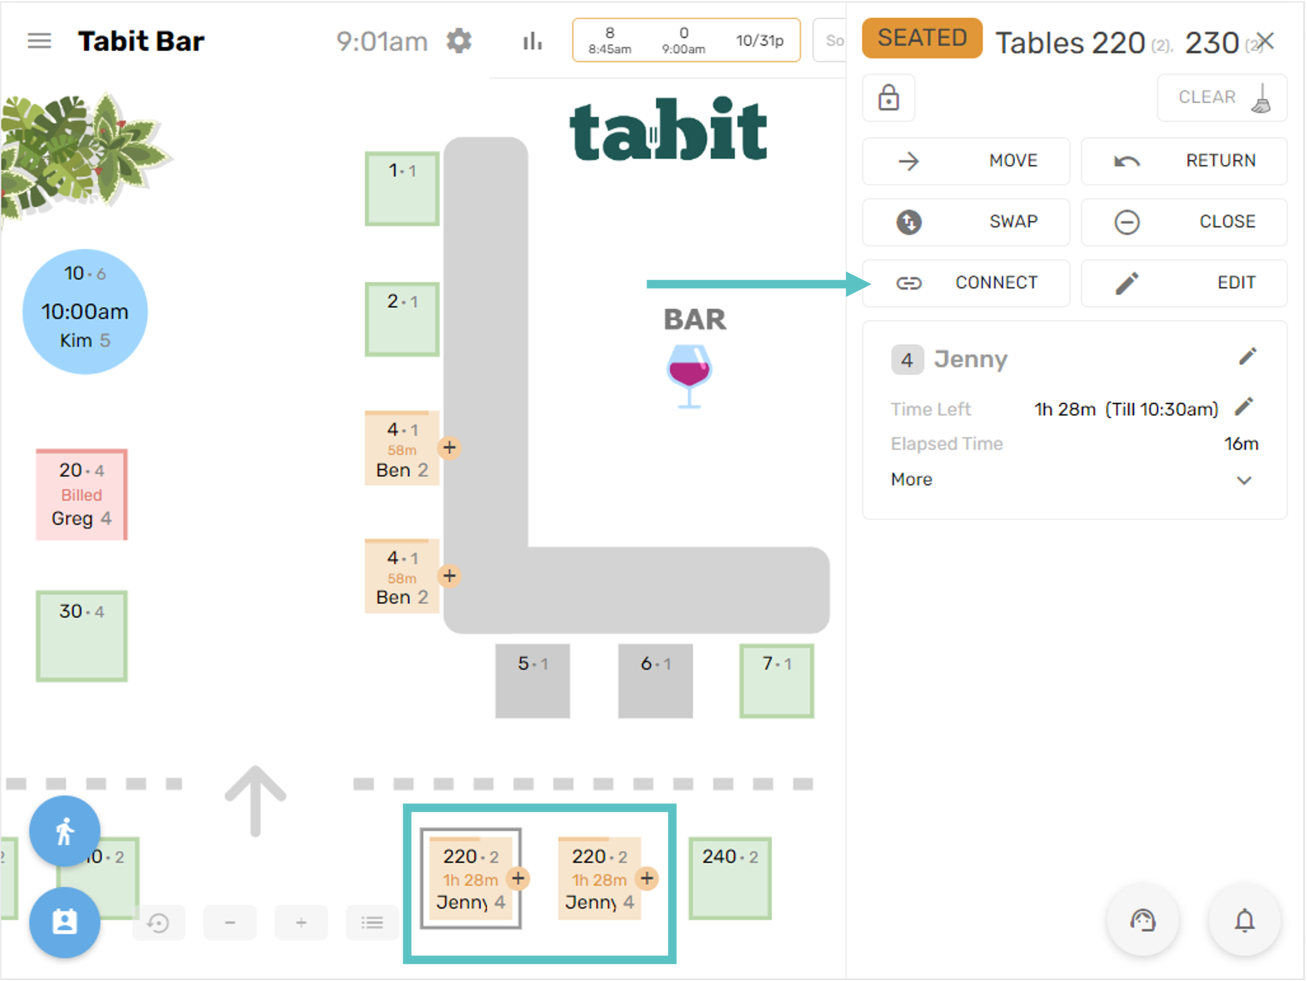The width and height of the screenshot is (1307, 981).
Task: Expand the More details chevron
Action: coord(1244,480)
